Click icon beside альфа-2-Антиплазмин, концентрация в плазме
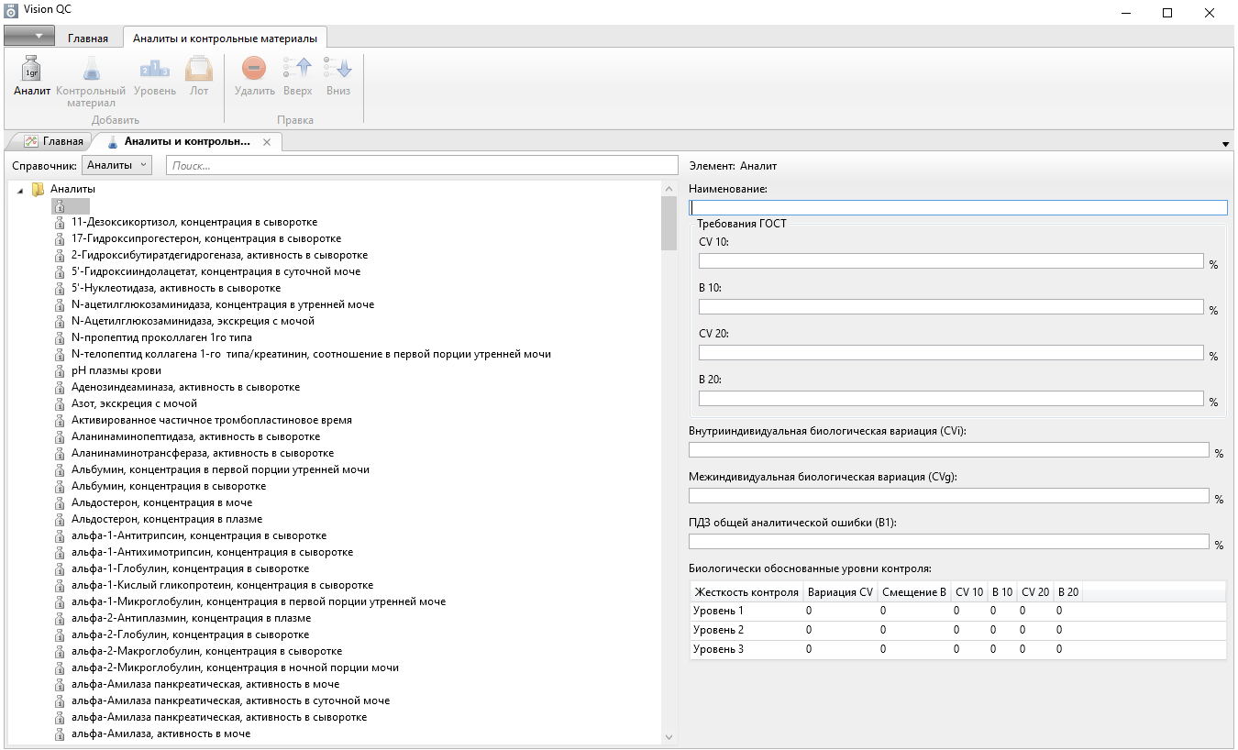Viewport: 1238px width, 750px height. (60, 618)
